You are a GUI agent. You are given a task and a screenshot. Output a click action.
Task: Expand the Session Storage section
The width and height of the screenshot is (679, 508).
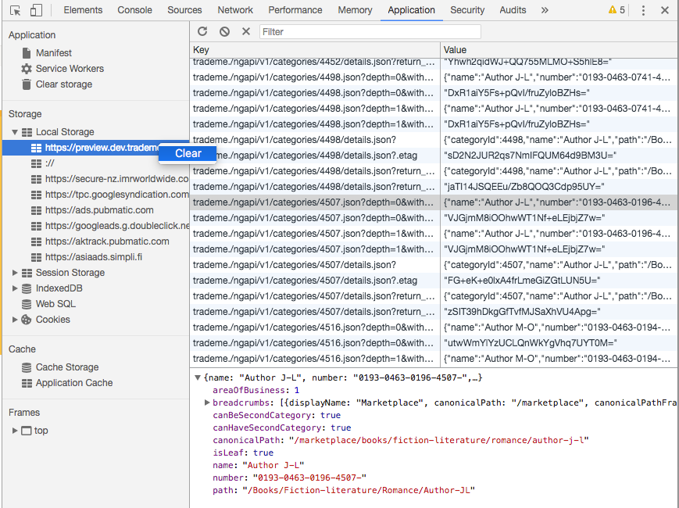(14, 273)
